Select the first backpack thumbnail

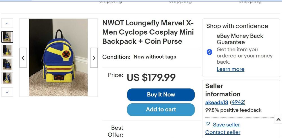coord(7,37)
